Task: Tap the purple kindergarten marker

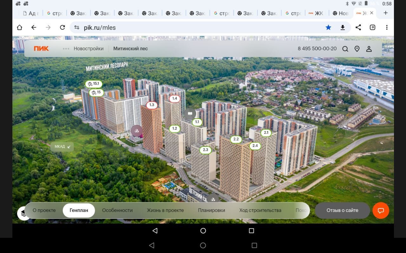Action: click(x=137, y=131)
